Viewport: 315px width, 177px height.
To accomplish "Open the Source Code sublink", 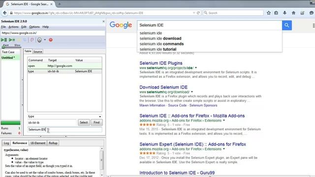I will [177, 105].
